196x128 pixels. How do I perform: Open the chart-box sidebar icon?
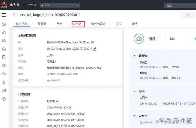click(4, 66)
